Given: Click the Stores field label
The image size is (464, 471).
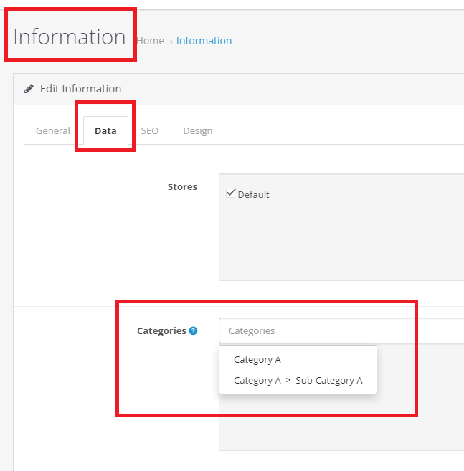Looking at the screenshot, I should (182, 186).
